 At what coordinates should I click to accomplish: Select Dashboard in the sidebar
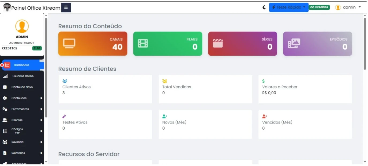click(x=21, y=65)
